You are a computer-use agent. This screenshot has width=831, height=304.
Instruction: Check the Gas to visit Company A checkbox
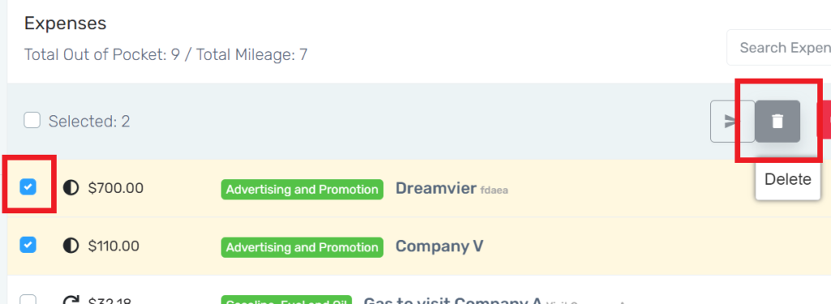(28, 300)
